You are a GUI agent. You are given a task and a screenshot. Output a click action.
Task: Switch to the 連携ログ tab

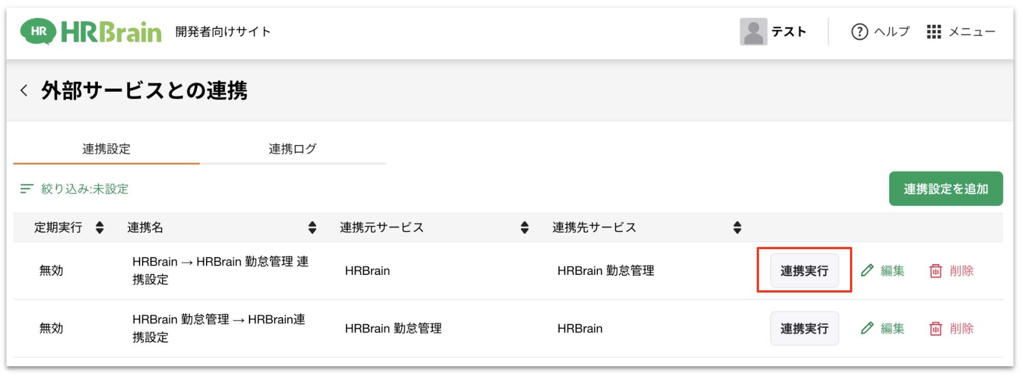293,149
